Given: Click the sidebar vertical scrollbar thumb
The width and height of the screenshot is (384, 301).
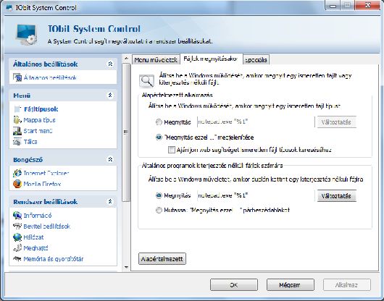Looking at the screenshot, I should point(126,132).
